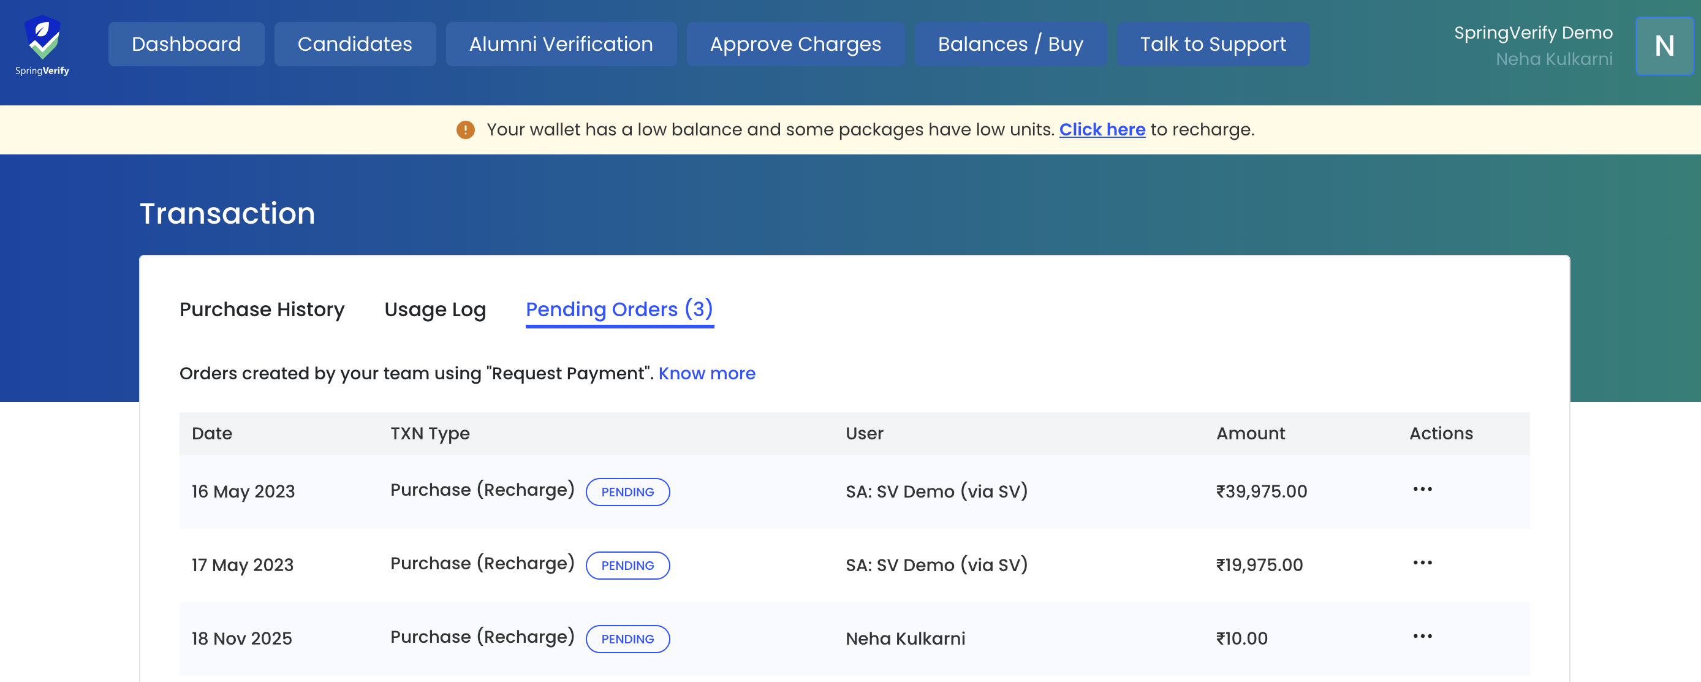This screenshot has height=682, width=1701.
Task: Switch to Usage Log tab
Action: 434,309
